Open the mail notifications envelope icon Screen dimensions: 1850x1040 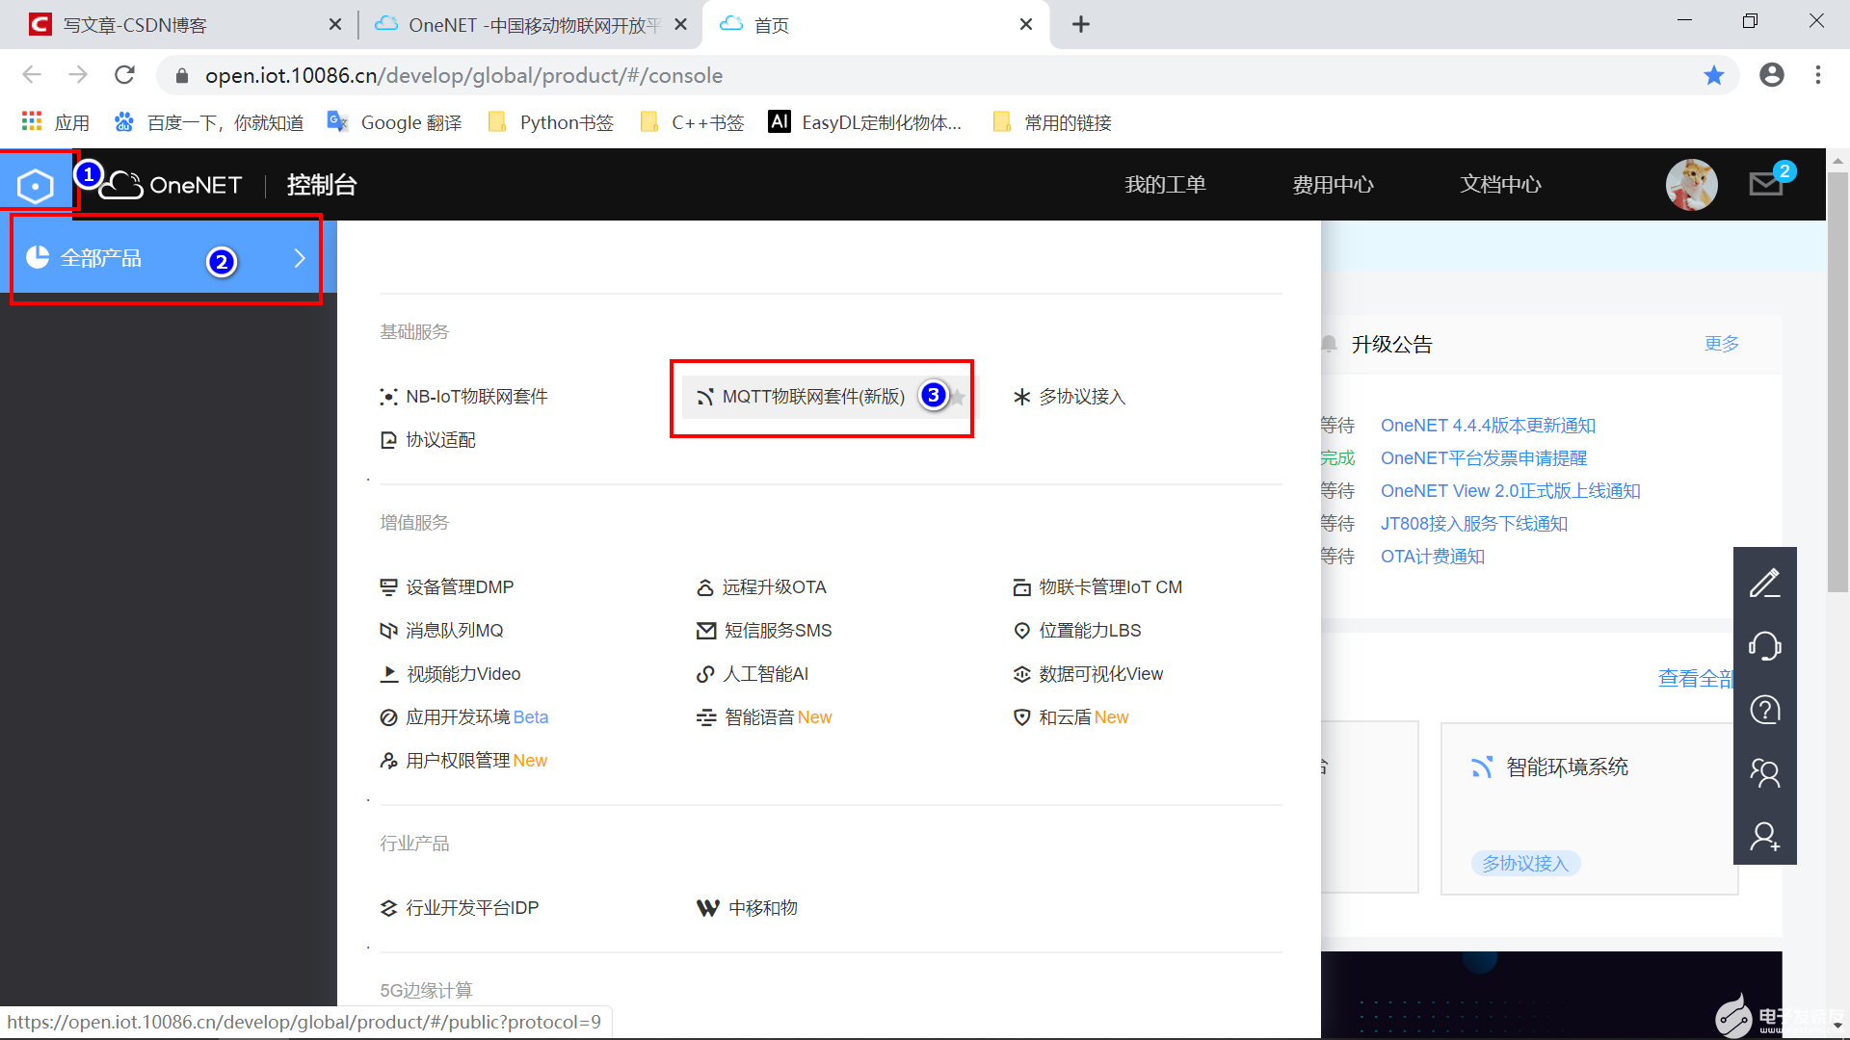[x=1765, y=184]
